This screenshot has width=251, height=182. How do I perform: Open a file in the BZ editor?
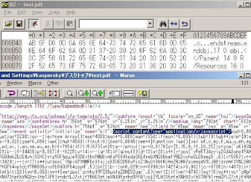pos(8,24)
